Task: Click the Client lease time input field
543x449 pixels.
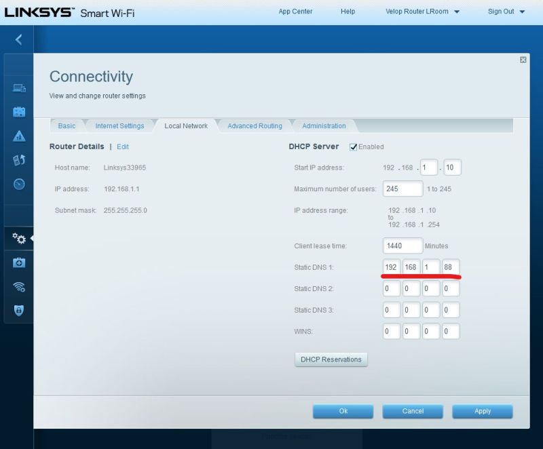Action: tap(402, 246)
